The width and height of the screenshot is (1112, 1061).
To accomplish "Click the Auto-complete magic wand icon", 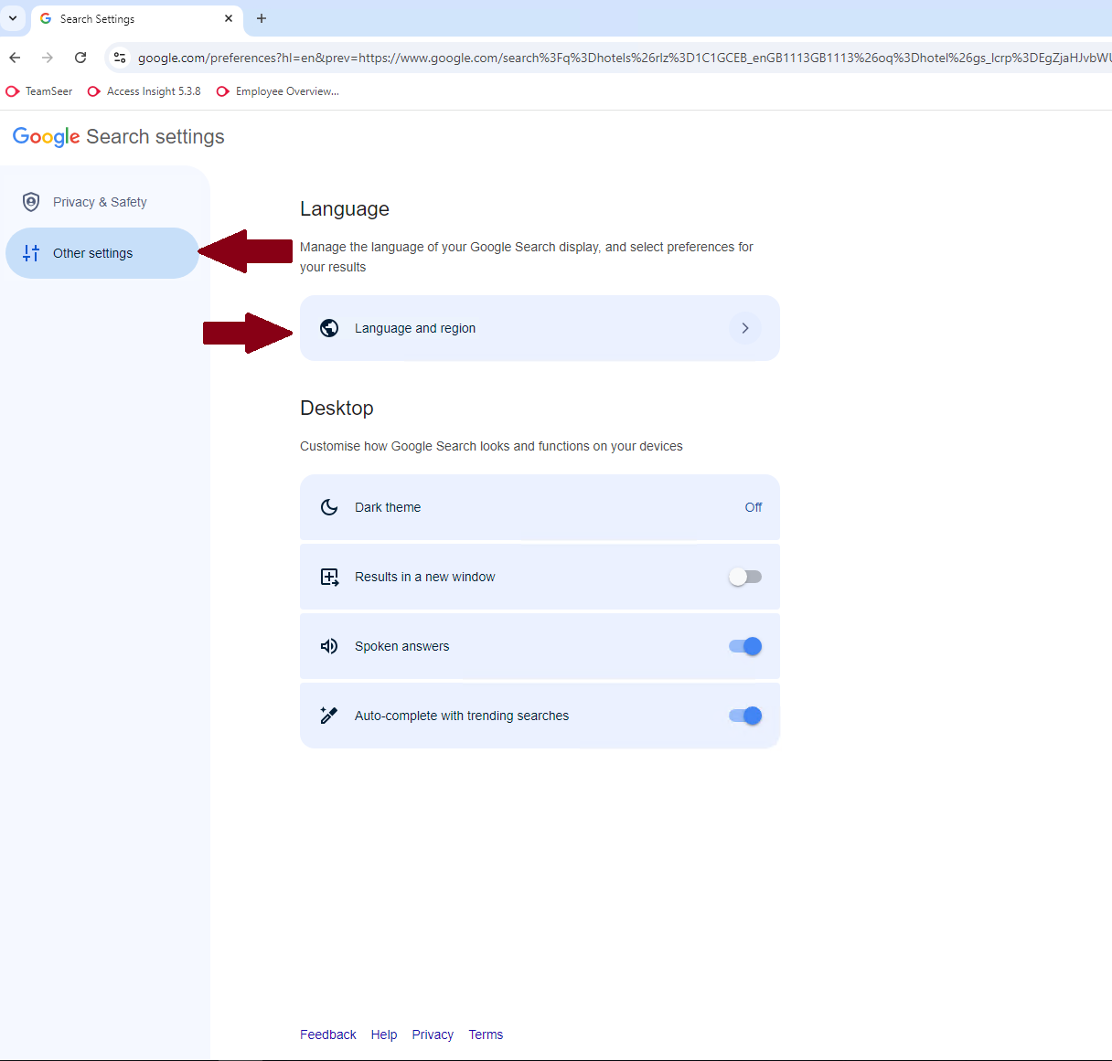I will pyautogui.click(x=329, y=716).
